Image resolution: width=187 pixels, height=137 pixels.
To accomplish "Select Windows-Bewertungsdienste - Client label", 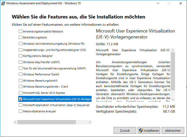I will click(x=46, y=87).
